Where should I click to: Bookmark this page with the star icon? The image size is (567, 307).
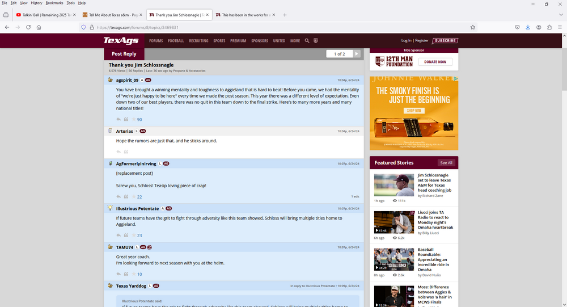[472, 27]
